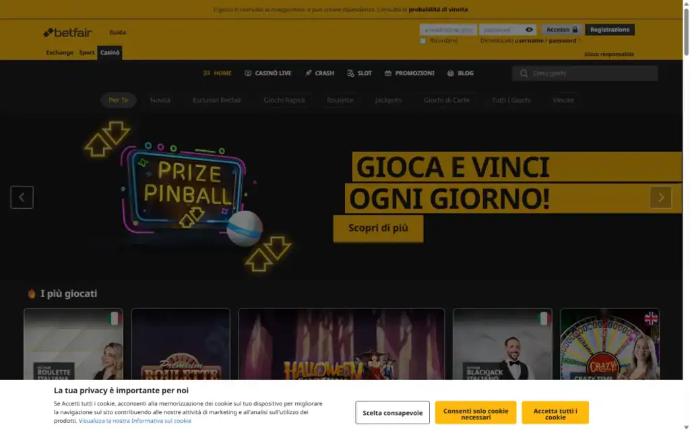The image size is (690, 431).
Task: Show previous banner slide arrow
Action: tap(22, 197)
